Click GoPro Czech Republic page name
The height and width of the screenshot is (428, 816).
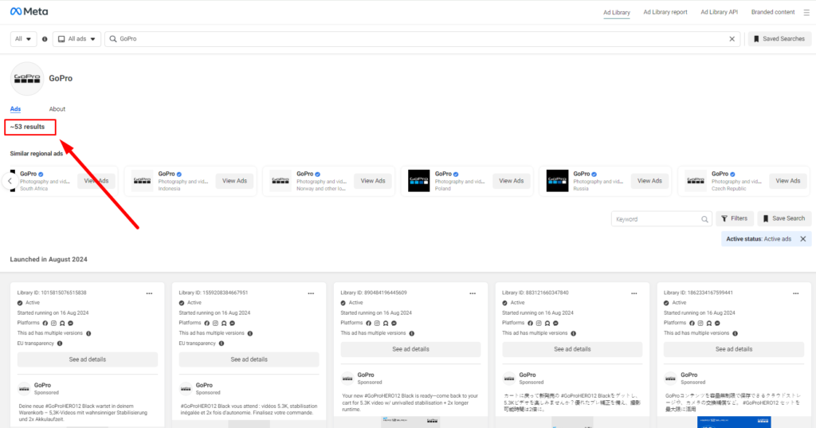click(720, 174)
